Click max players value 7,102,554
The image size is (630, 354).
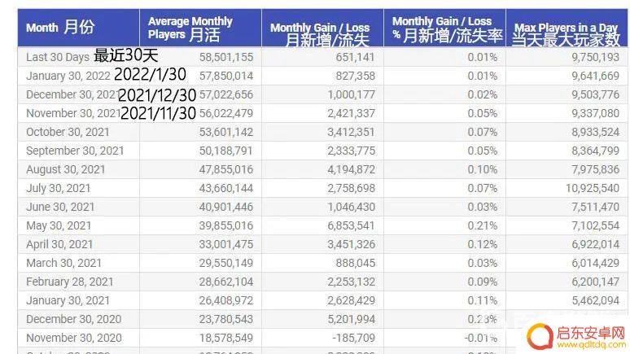596,225
